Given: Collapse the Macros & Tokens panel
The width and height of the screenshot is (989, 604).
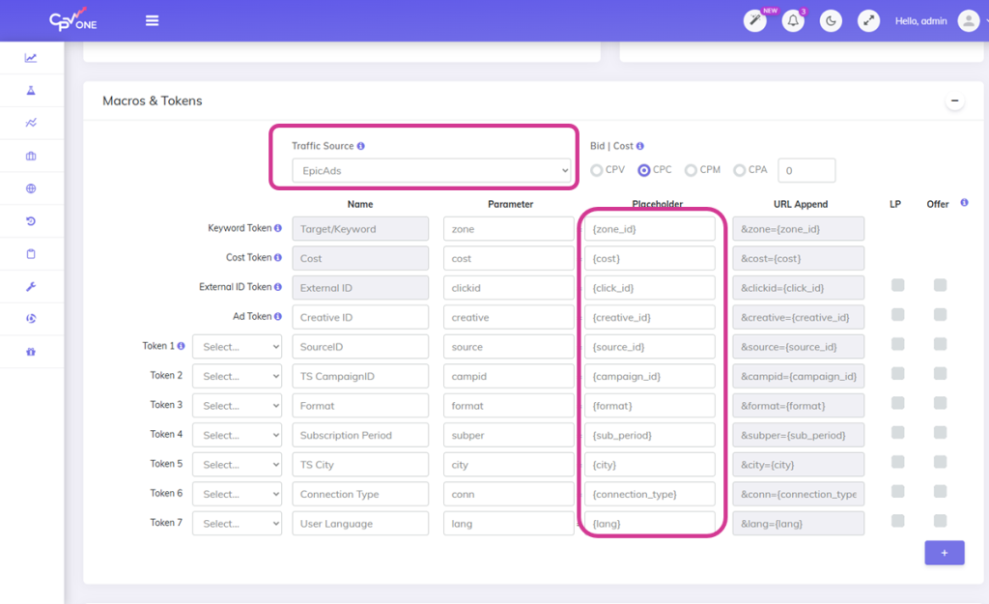Looking at the screenshot, I should coord(954,101).
